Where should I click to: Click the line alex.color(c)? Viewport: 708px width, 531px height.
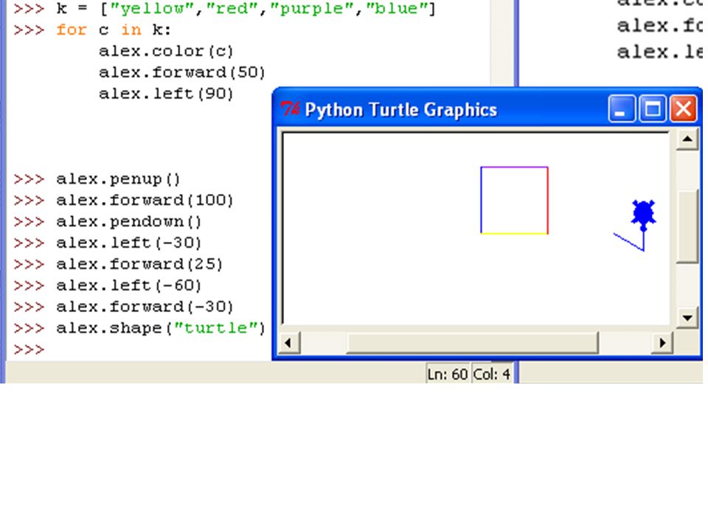click(166, 51)
